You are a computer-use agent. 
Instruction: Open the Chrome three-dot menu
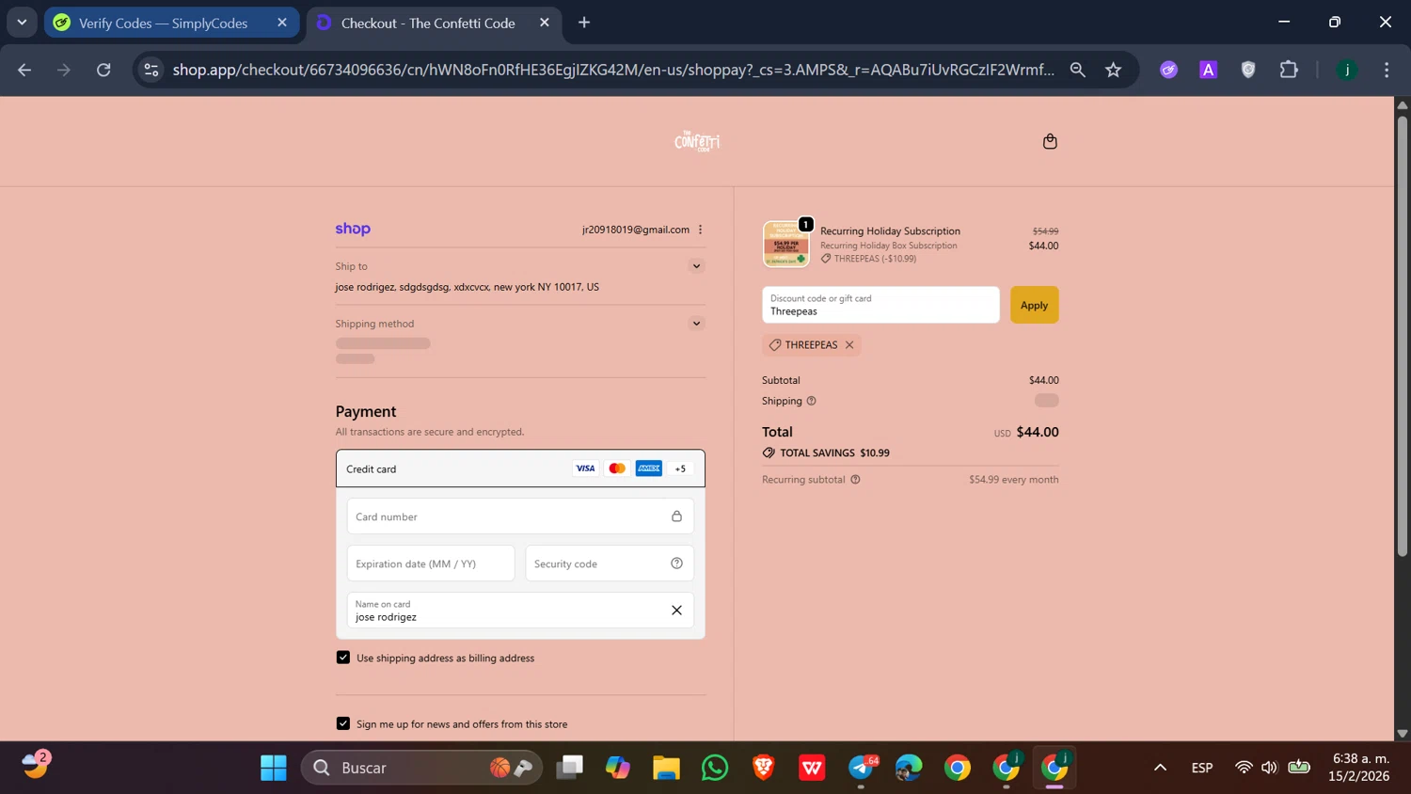click(1387, 70)
